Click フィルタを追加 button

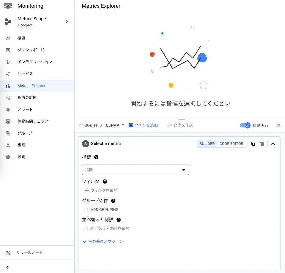[101, 190]
